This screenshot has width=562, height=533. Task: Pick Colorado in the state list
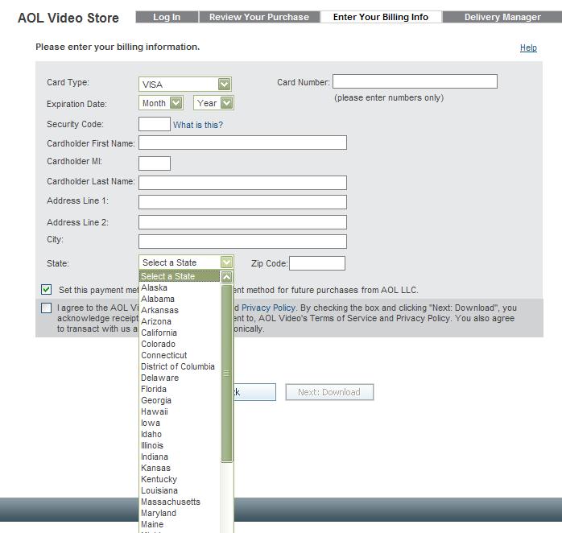tap(180, 344)
